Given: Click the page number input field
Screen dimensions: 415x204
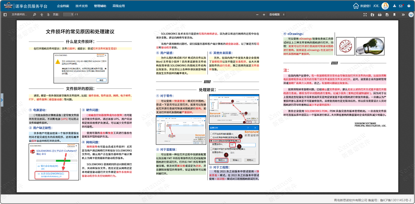Looking at the screenshot, I should click(68, 15).
